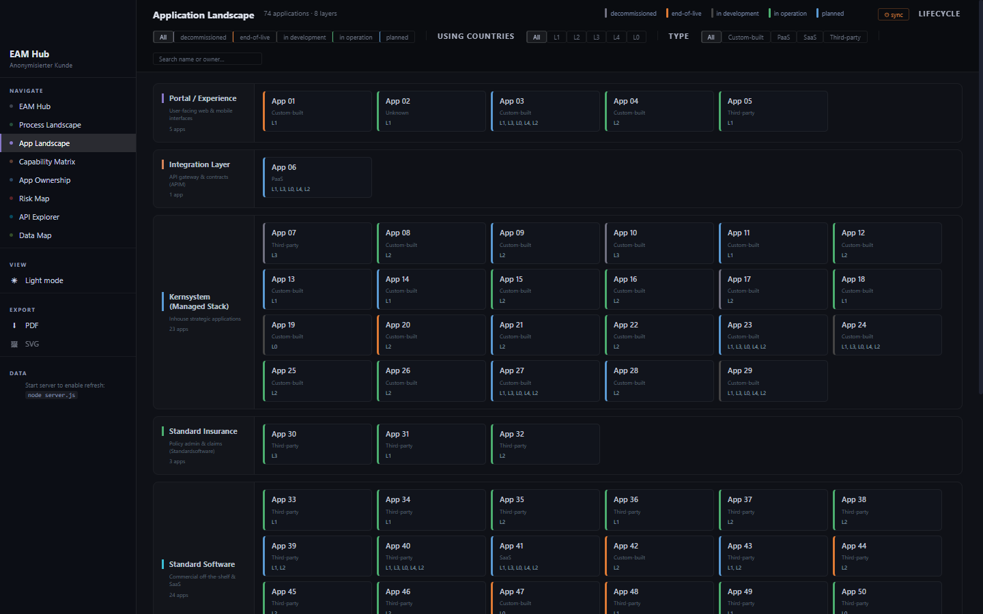
Task: Click the Light mode sun icon
Action: (x=14, y=280)
